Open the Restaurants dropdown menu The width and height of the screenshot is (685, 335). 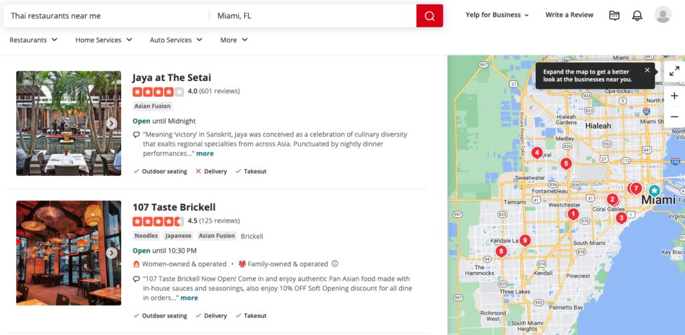pos(33,39)
